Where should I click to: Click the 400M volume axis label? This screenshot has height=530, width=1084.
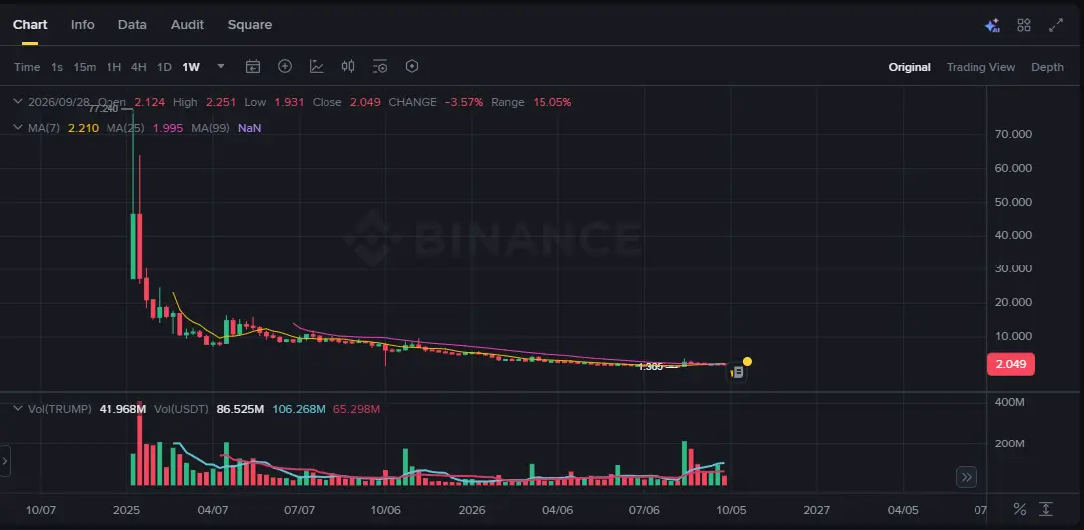[x=1011, y=401]
